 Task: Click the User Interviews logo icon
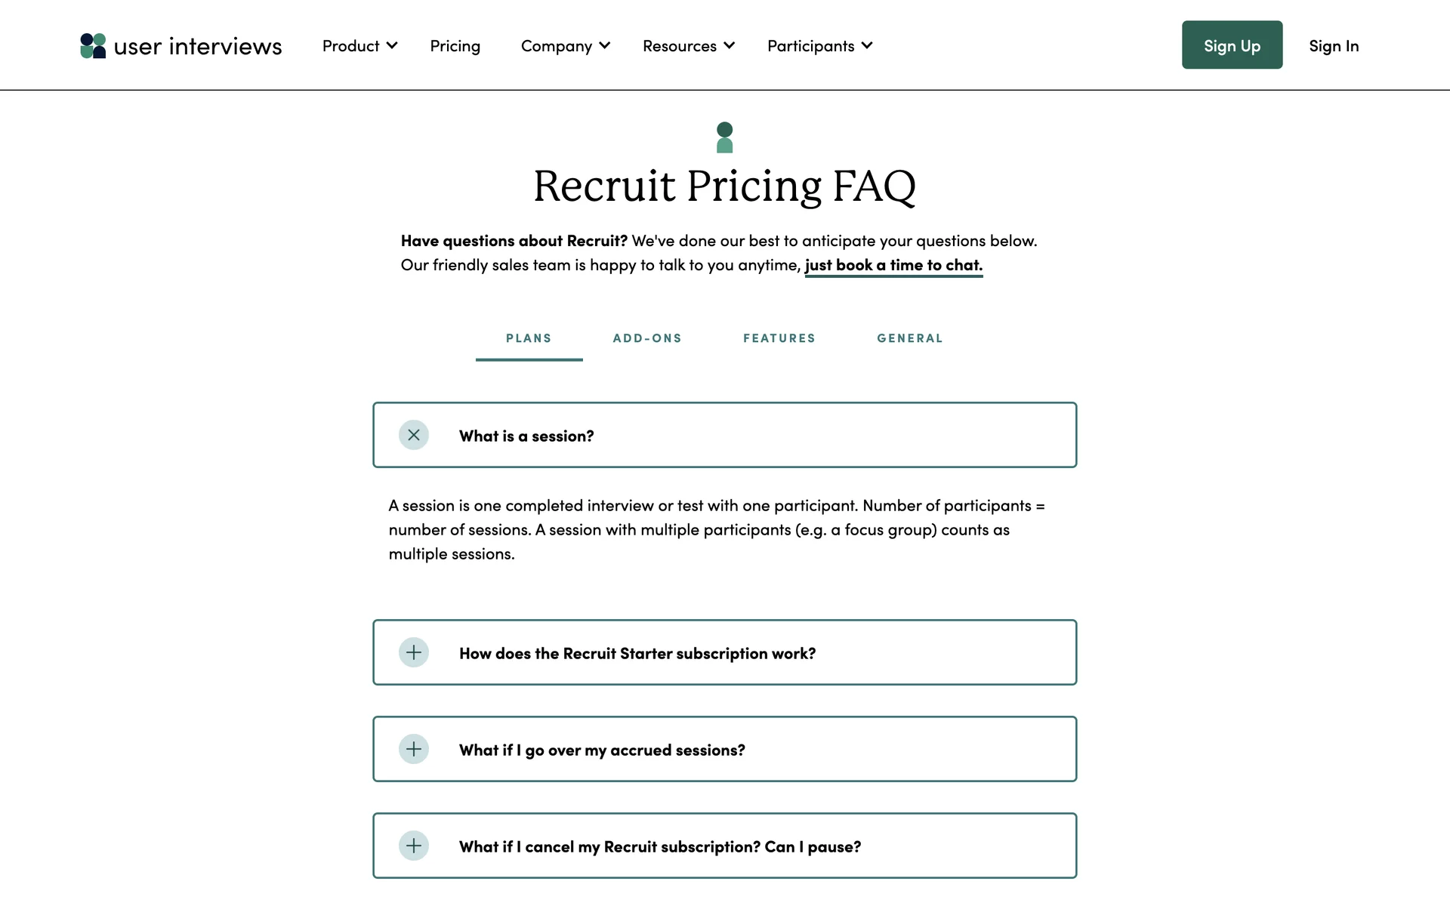pyautogui.click(x=93, y=46)
